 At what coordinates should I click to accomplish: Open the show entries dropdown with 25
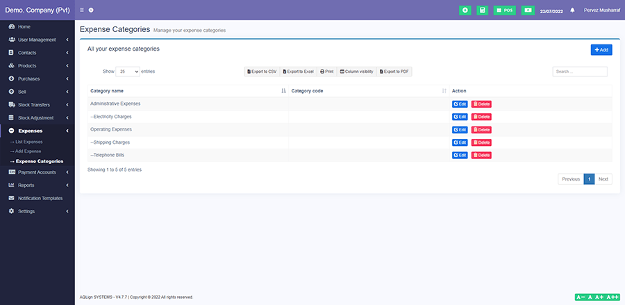point(128,72)
